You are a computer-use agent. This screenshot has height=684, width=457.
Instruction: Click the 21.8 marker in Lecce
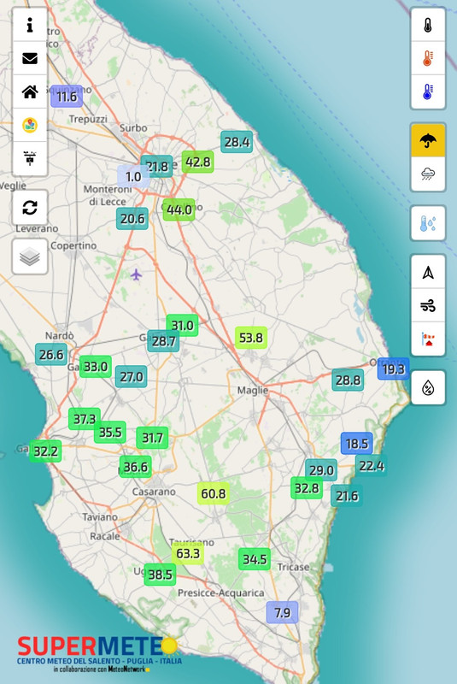click(157, 166)
